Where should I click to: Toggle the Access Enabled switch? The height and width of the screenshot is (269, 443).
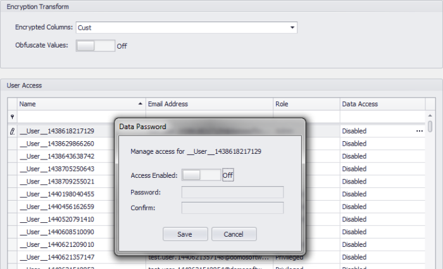[x=201, y=175]
